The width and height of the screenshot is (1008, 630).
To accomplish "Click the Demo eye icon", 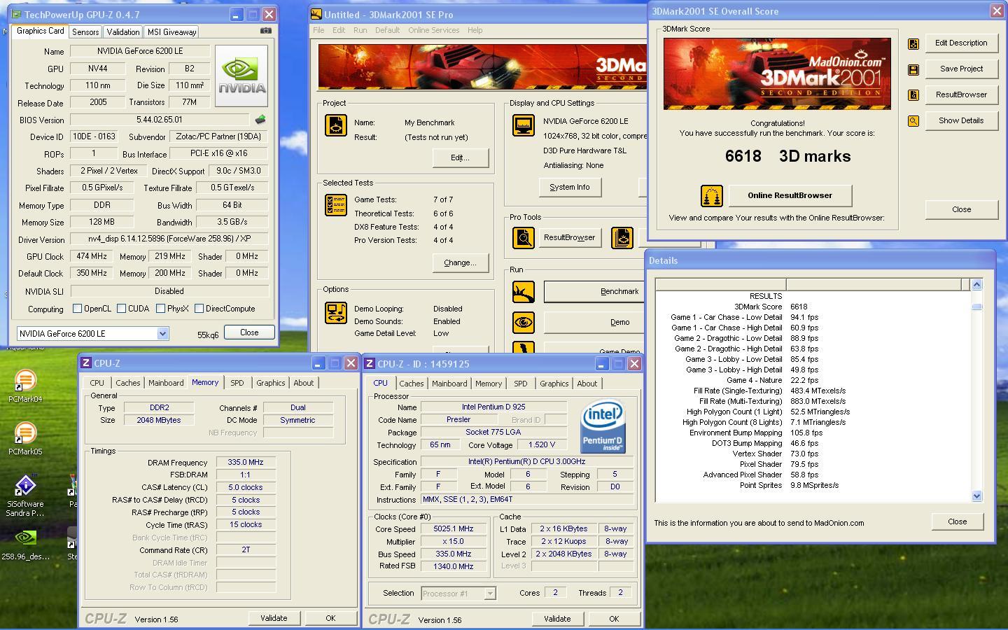I will [524, 322].
